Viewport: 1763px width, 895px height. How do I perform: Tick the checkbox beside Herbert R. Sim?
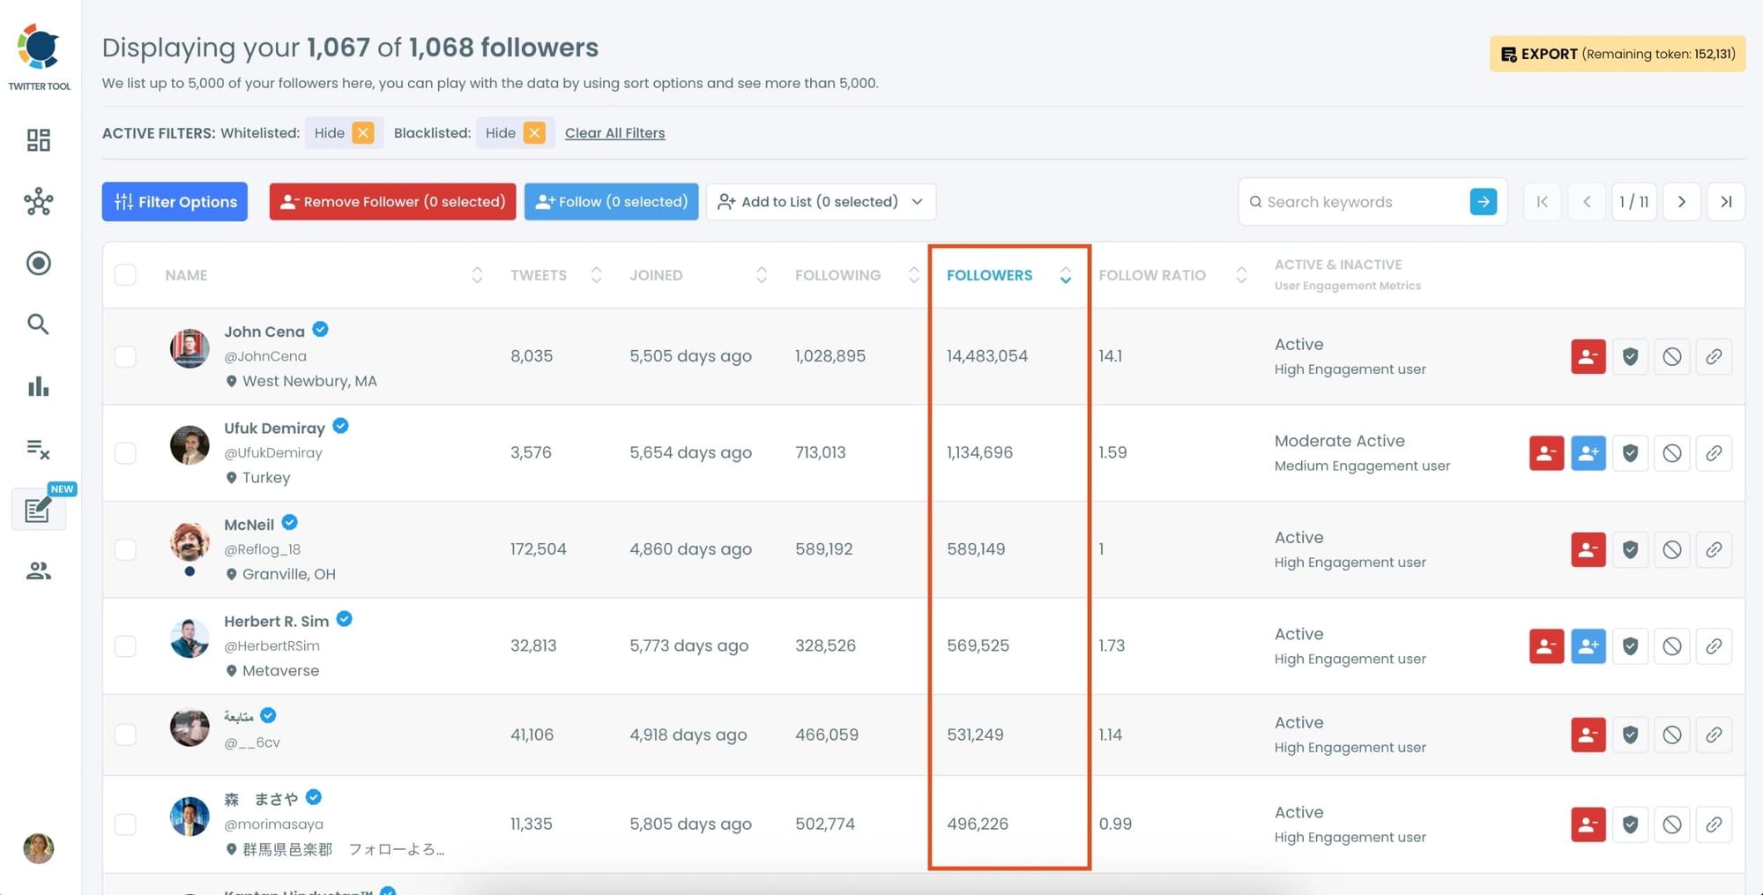(125, 645)
